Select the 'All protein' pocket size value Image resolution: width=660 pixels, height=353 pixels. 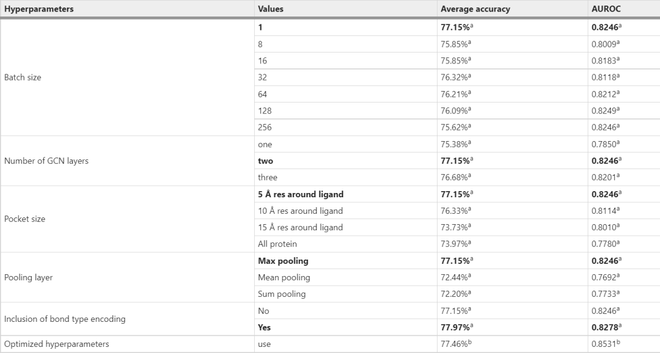click(x=277, y=244)
